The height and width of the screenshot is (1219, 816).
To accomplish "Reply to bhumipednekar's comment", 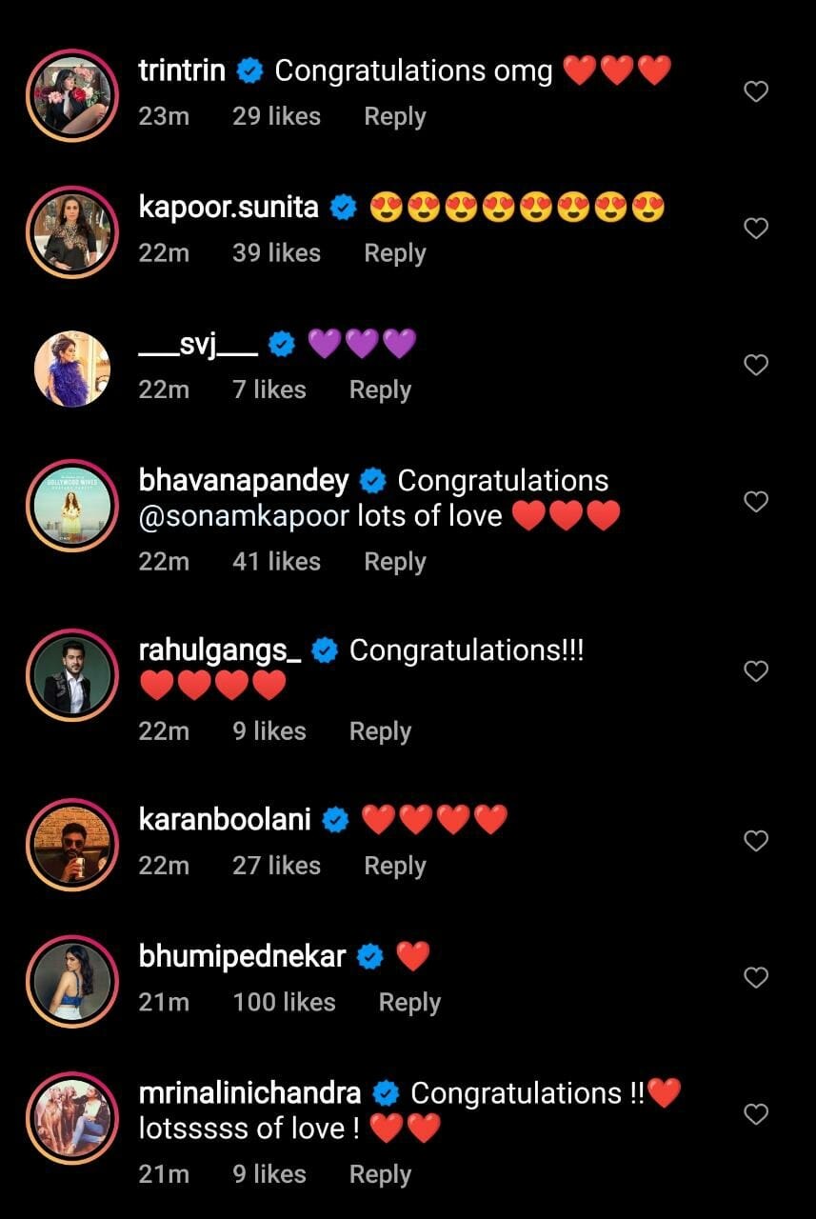I will [x=409, y=1003].
